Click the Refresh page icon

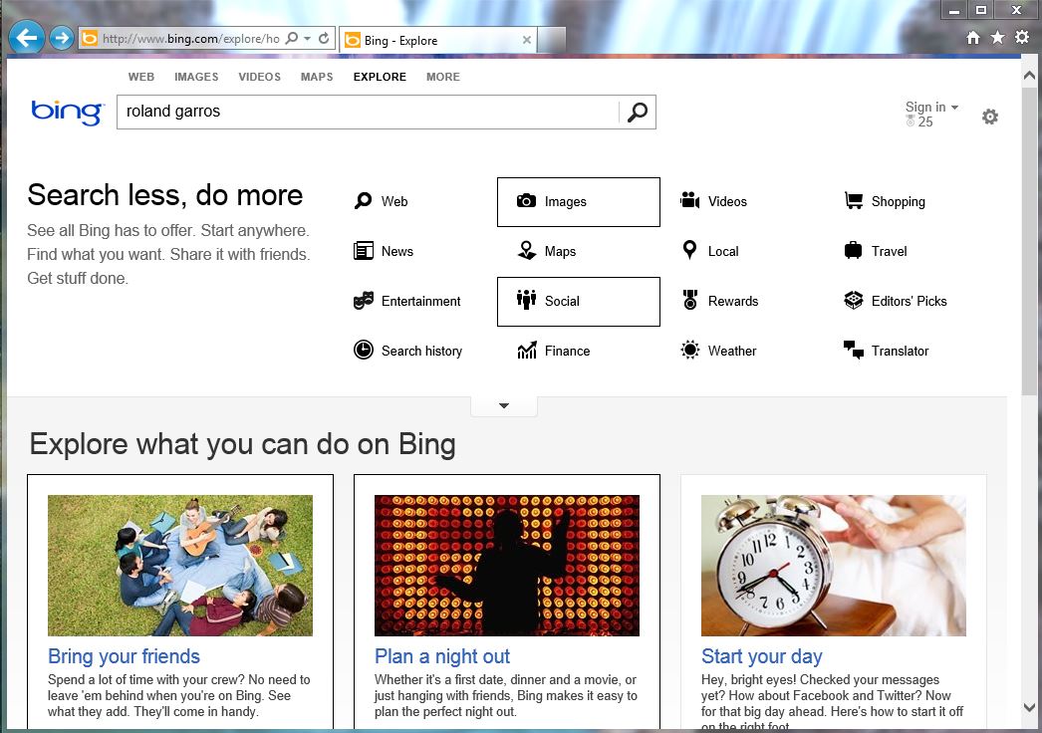(x=324, y=39)
